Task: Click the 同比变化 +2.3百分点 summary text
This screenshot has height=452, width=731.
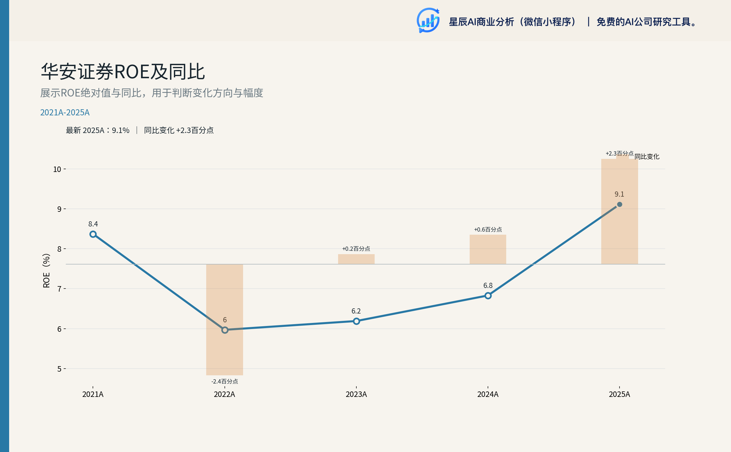Action: [x=179, y=130]
